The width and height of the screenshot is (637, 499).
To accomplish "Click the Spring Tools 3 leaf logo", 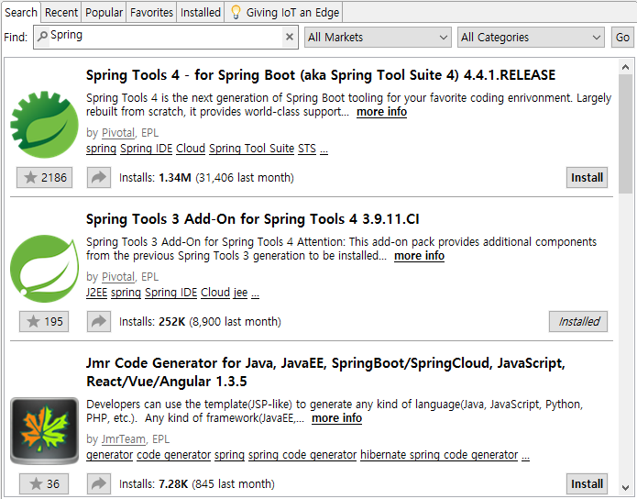I will [x=44, y=269].
